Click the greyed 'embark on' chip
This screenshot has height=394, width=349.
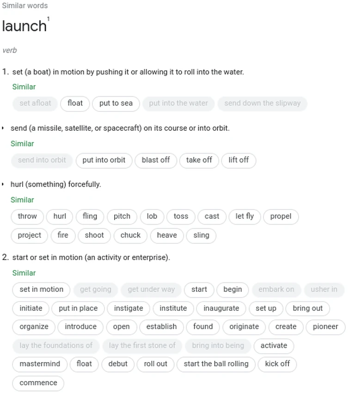point(276,289)
